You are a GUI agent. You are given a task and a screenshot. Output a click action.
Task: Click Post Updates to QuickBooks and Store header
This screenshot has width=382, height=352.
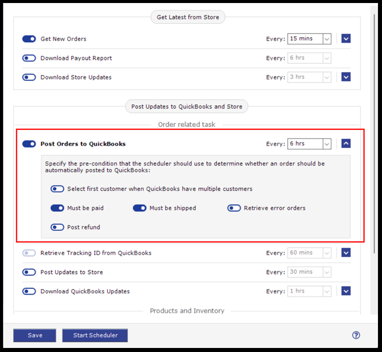pyautogui.click(x=186, y=107)
